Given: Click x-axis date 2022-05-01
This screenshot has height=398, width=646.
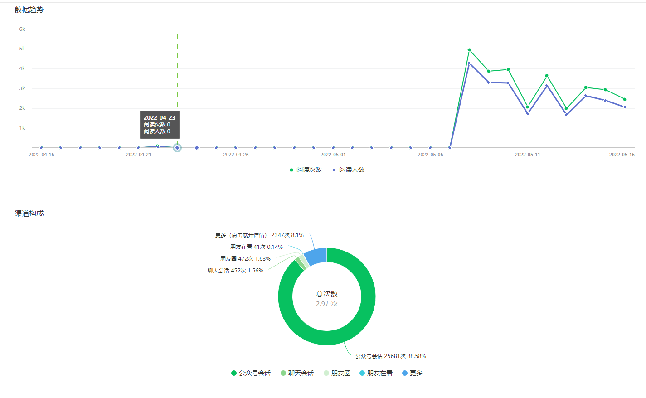Looking at the screenshot, I should click(333, 155).
